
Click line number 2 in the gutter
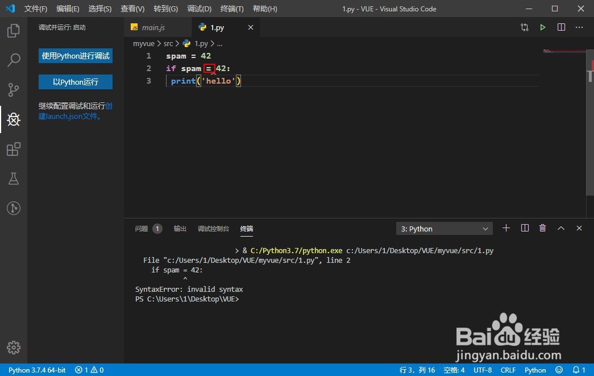[x=148, y=68]
